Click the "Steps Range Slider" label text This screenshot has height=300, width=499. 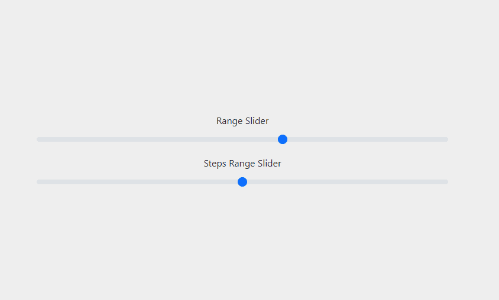coord(242,164)
